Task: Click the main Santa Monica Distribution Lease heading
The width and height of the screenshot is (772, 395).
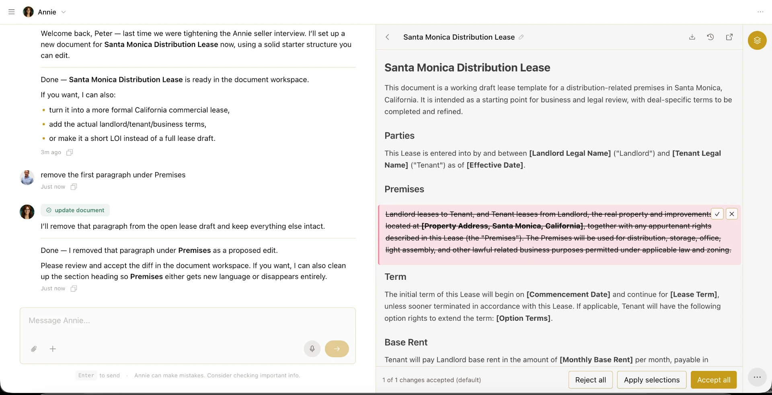Action: point(467,67)
